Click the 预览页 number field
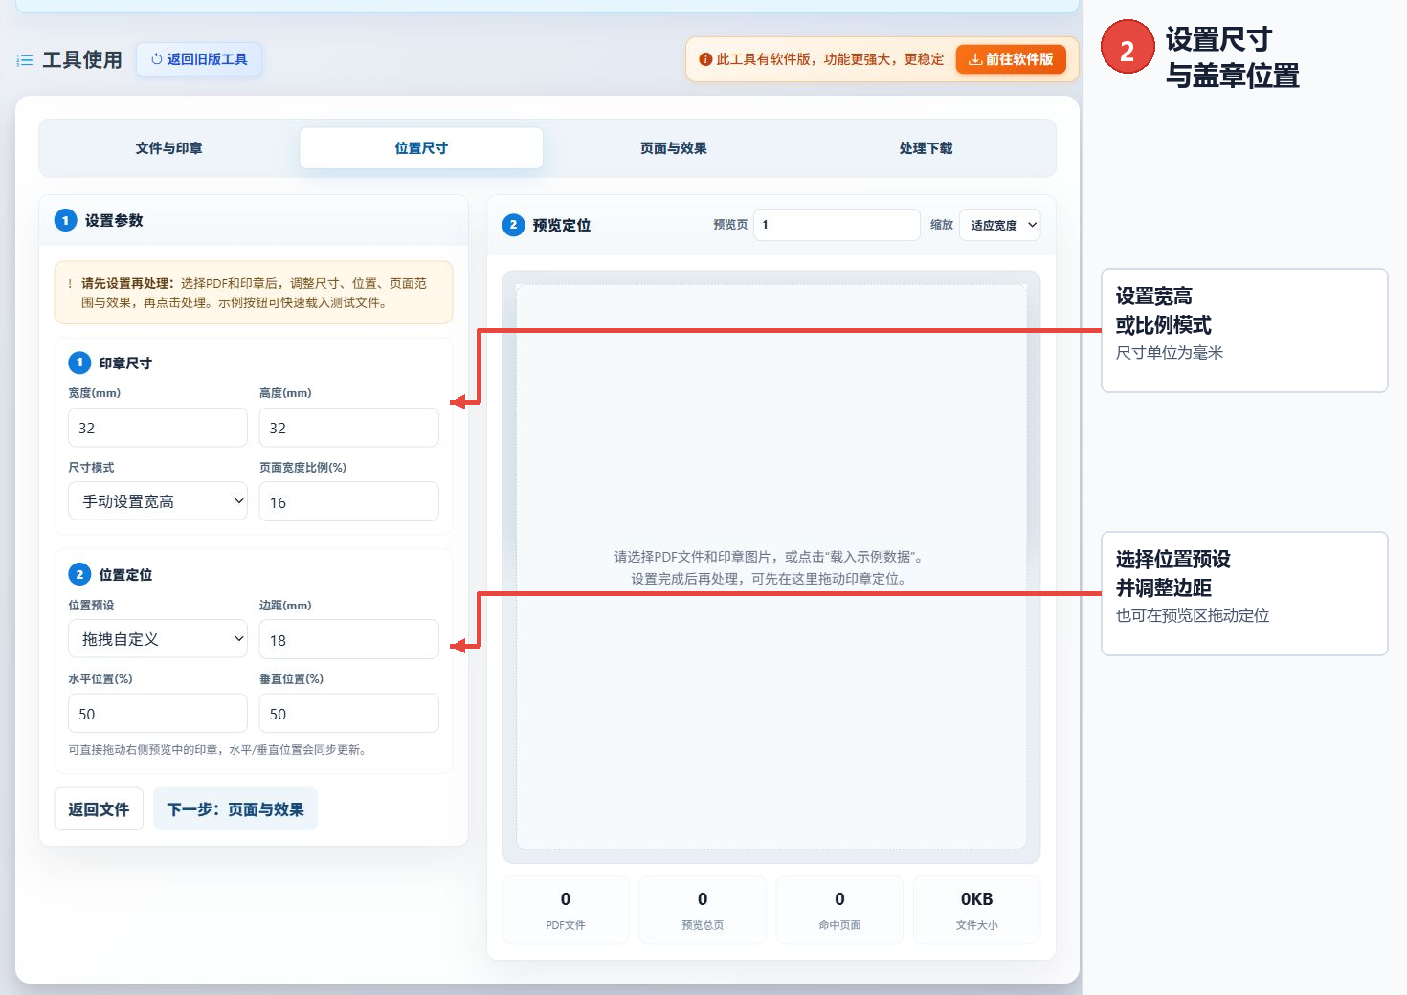Image resolution: width=1407 pixels, height=995 pixels. pos(837,225)
